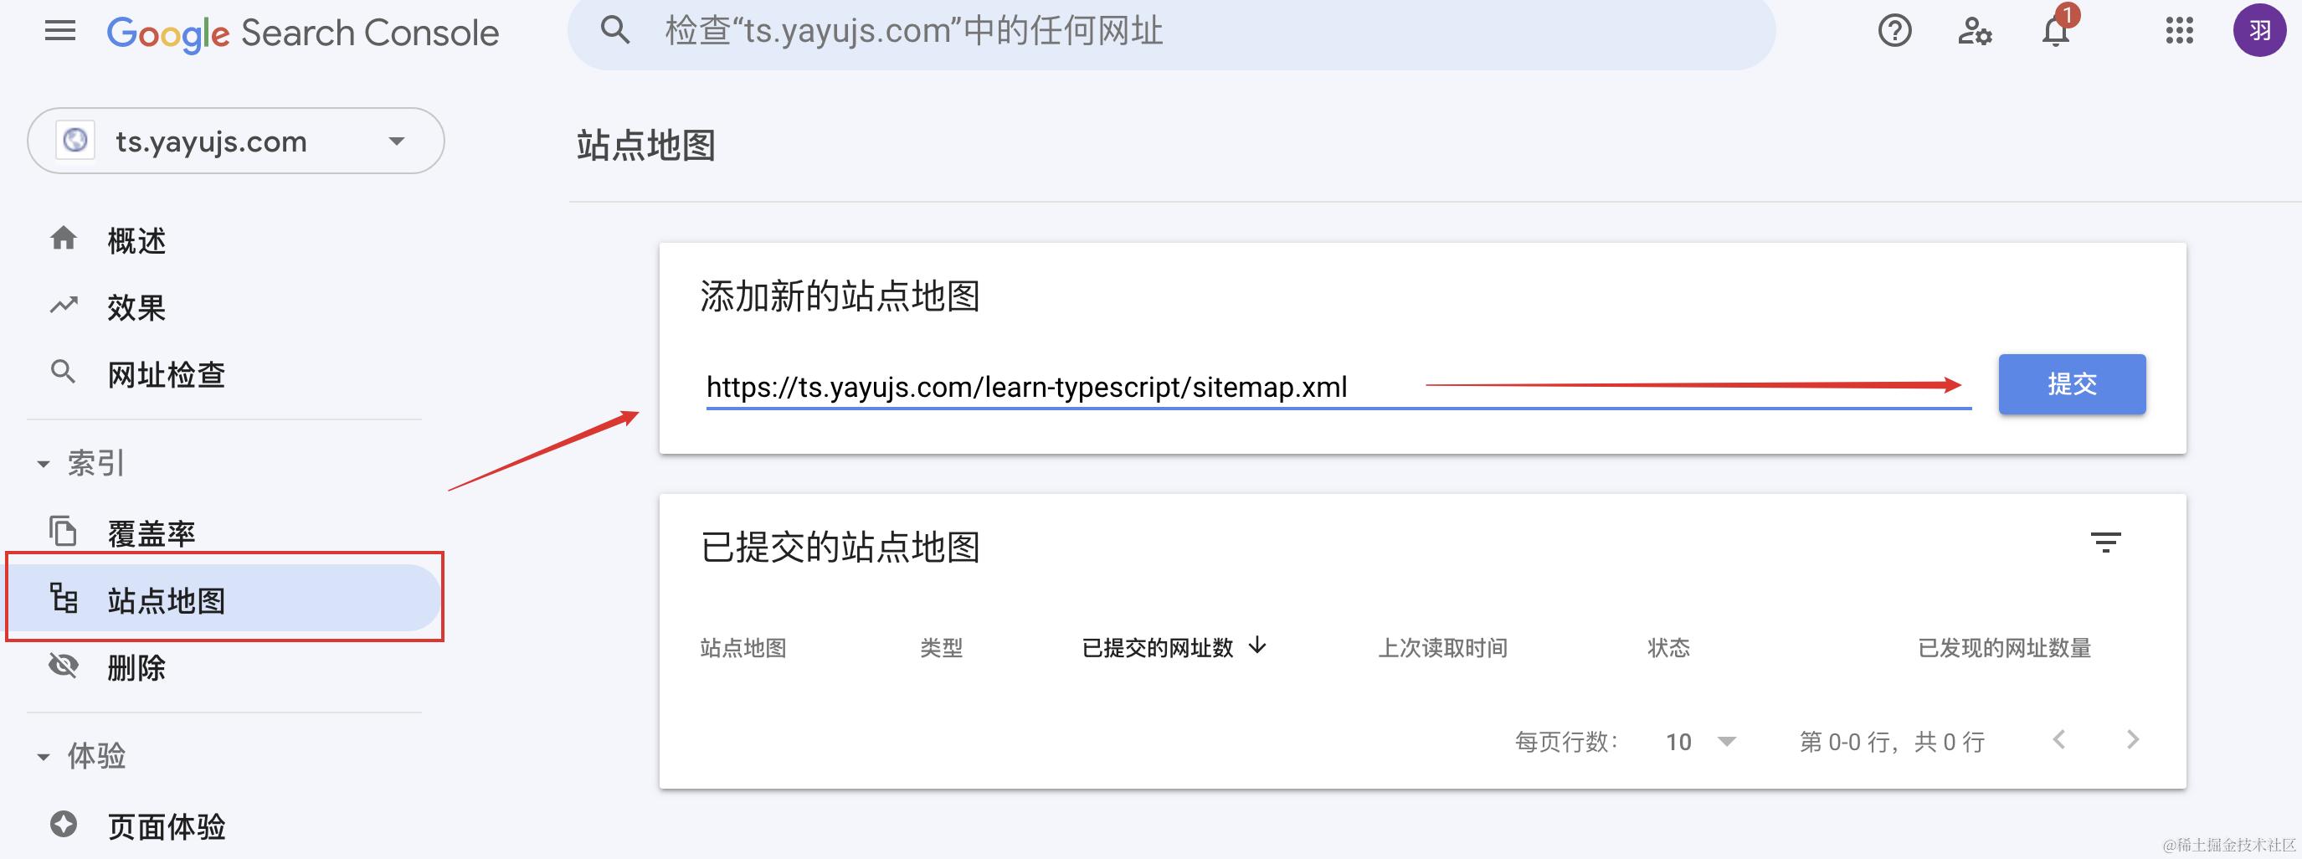Click the 提交 submit button

click(2073, 384)
